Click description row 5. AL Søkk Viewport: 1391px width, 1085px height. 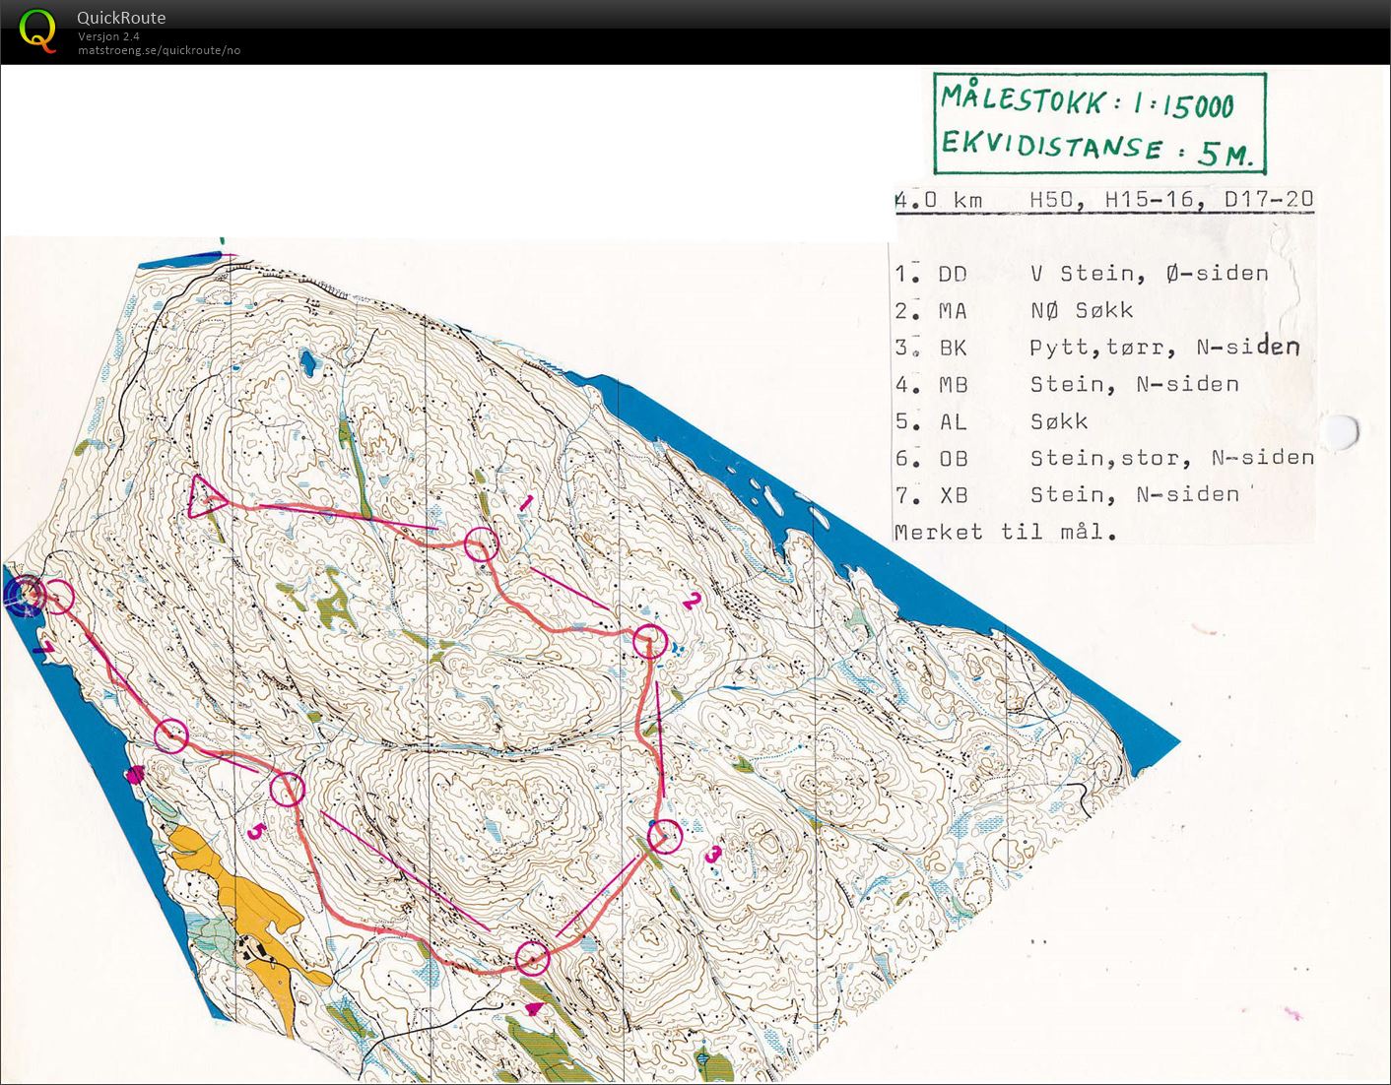[x=991, y=421]
